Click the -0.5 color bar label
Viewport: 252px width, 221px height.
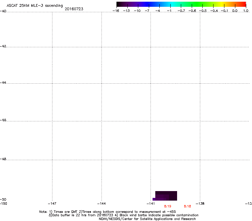[x=203, y=11]
